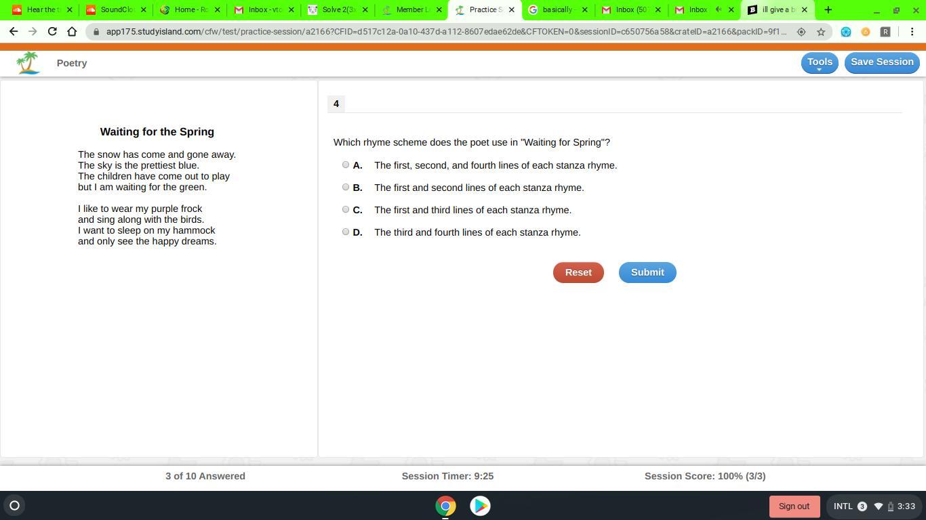This screenshot has height=520, width=926.
Task: Switch to the Home tab
Action: [x=190, y=9]
